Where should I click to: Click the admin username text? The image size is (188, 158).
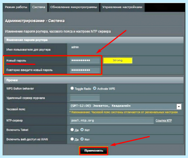tap(75, 47)
